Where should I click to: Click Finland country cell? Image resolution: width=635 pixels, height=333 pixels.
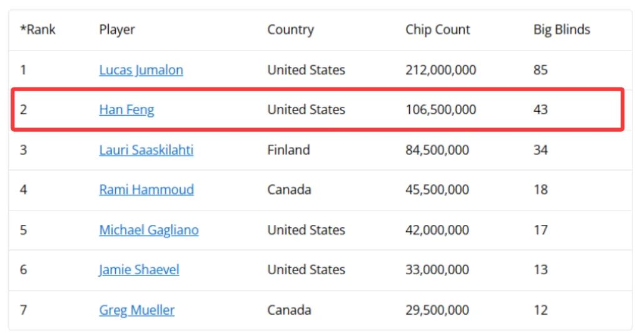288,150
